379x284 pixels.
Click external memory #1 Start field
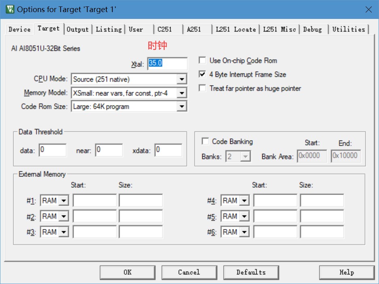[95, 201]
